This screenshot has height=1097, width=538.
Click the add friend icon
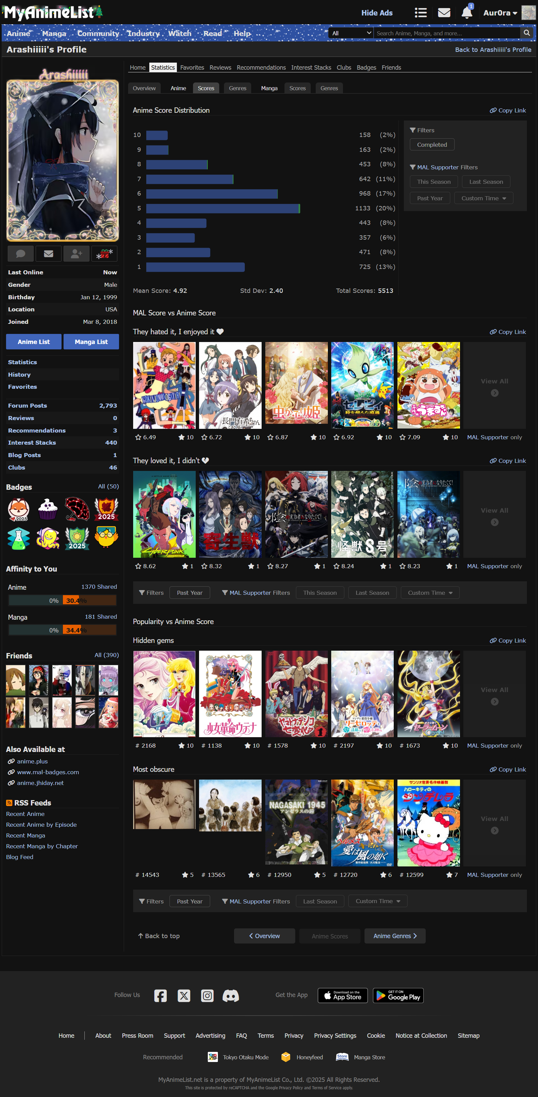77,253
